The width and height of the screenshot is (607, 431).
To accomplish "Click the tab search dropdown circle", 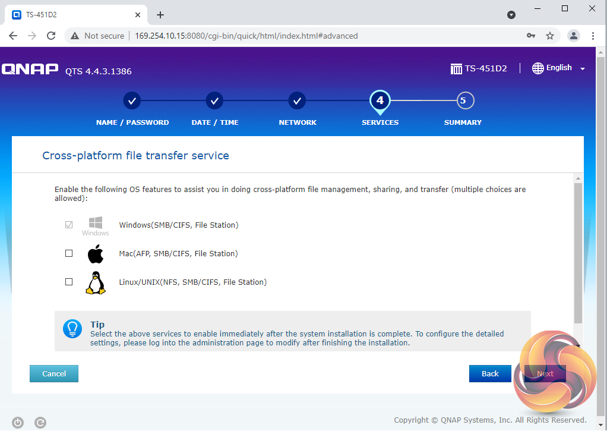I will pos(511,15).
